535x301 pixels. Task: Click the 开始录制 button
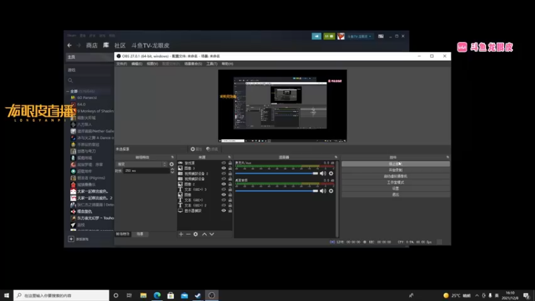395,170
